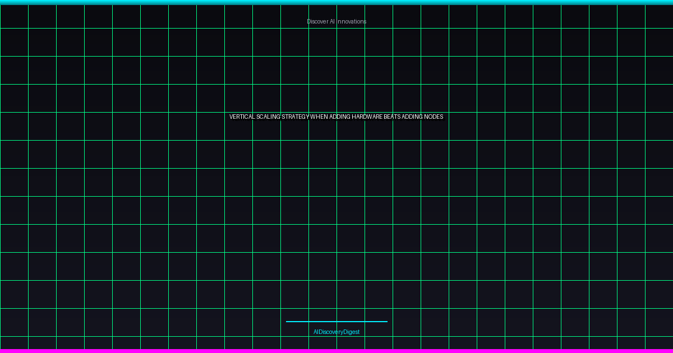Click the cyan divider line above AIDiscoveryDigest
The width and height of the screenshot is (673, 353).
click(x=336, y=322)
